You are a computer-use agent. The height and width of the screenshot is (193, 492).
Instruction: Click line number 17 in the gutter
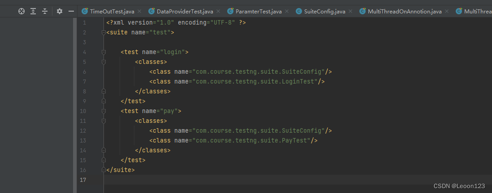[x=83, y=180]
